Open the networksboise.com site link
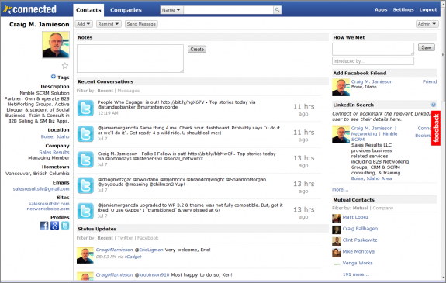Image resolution: width=446 pixels, height=283 pixels. pyautogui.click(x=48, y=209)
